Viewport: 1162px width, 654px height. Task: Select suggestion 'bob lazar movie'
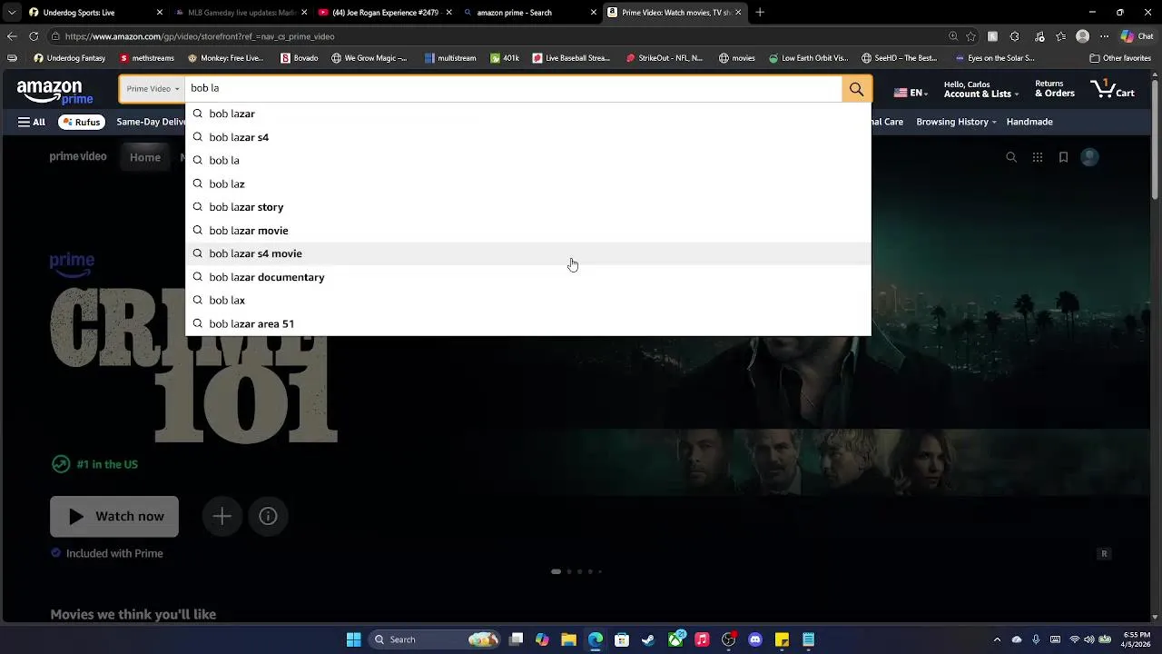(x=528, y=231)
